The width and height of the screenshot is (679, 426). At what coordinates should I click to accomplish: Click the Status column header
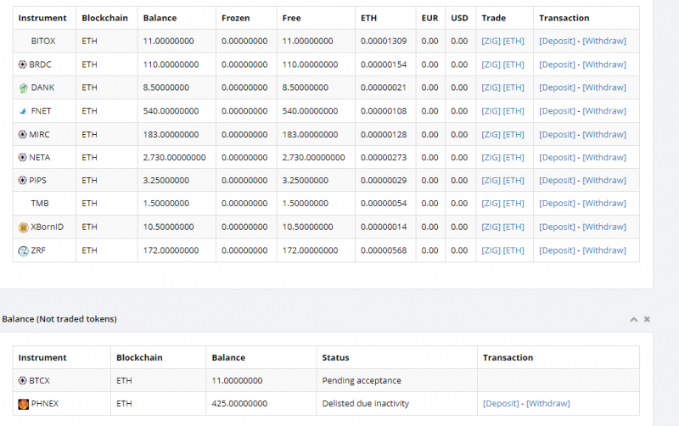335,357
